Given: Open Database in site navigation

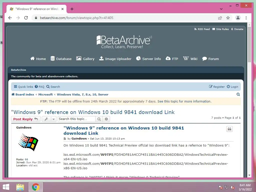Looking at the screenshot, I should click(x=61, y=59).
